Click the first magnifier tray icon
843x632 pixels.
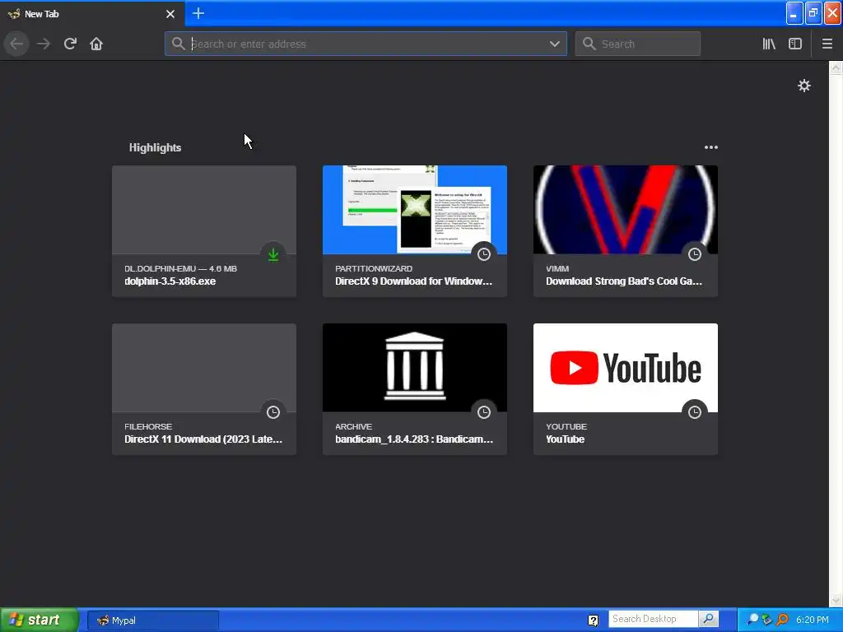click(x=752, y=620)
